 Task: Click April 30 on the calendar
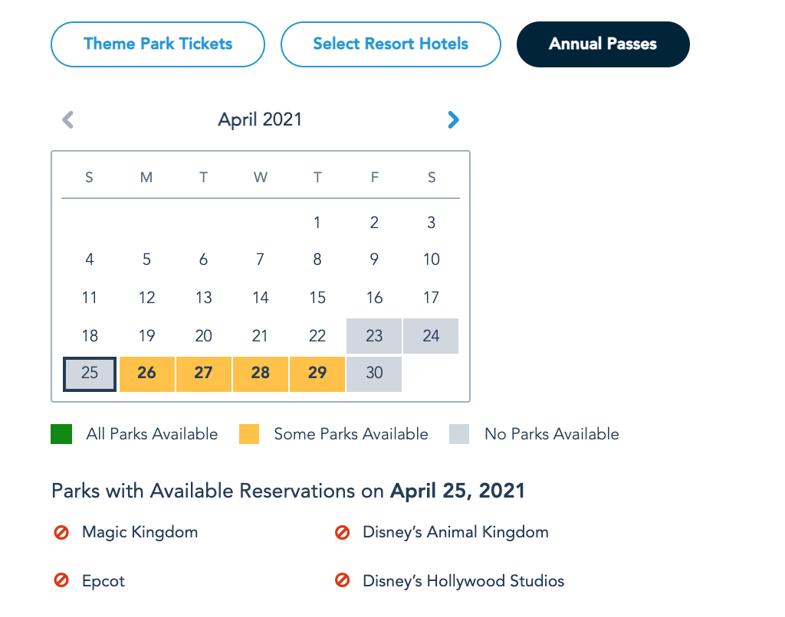point(374,374)
